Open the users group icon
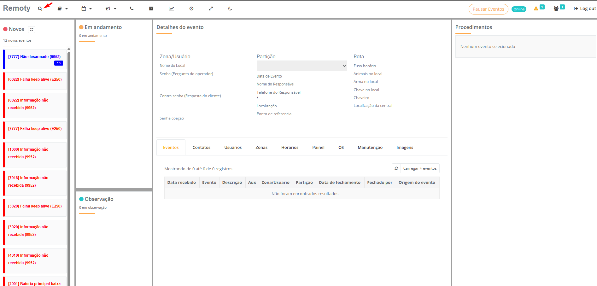The height and width of the screenshot is (286, 597). point(556,9)
